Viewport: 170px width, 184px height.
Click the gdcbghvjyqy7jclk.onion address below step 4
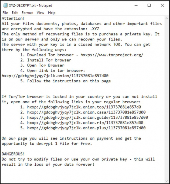point(55,76)
